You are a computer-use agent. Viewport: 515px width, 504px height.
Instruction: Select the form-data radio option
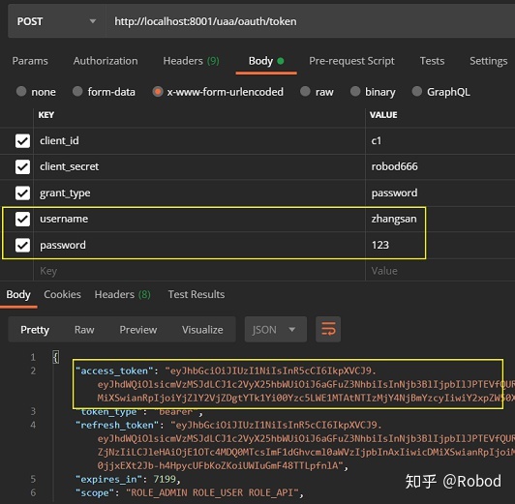click(x=77, y=91)
